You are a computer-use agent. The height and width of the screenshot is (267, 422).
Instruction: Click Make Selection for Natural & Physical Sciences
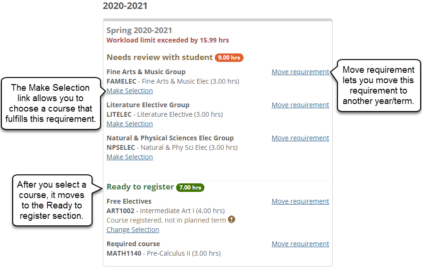[129, 157]
